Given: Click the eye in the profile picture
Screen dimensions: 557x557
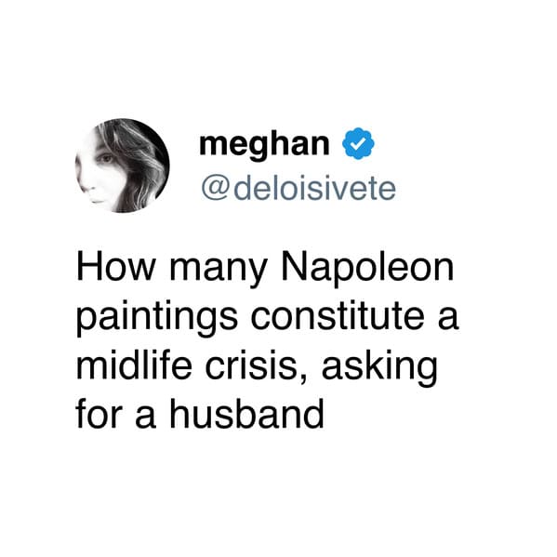Looking at the screenshot, I should pyautogui.click(x=106, y=158).
